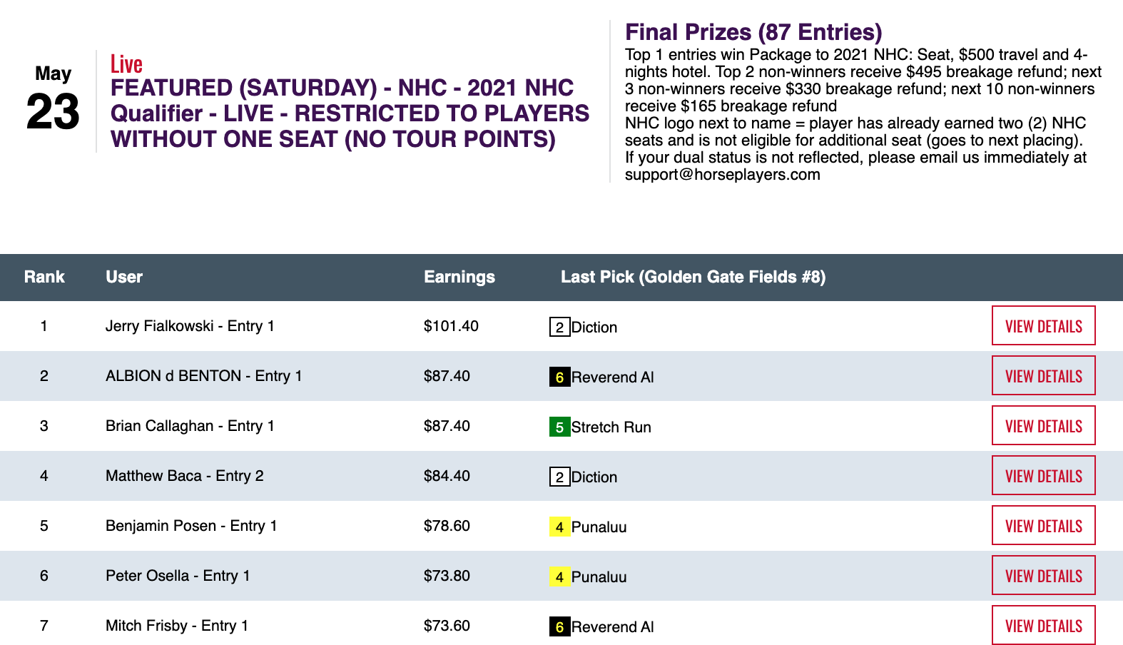Click the Rank column header
The height and width of the screenshot is (645, 1123).
tap(44, 277)
